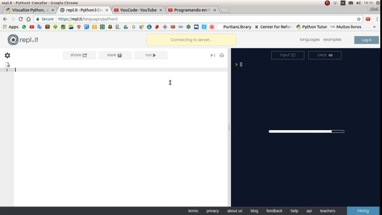The image size is (382, 215).
Task: Go back with the browser back arrow
Action: click(5, 19)
